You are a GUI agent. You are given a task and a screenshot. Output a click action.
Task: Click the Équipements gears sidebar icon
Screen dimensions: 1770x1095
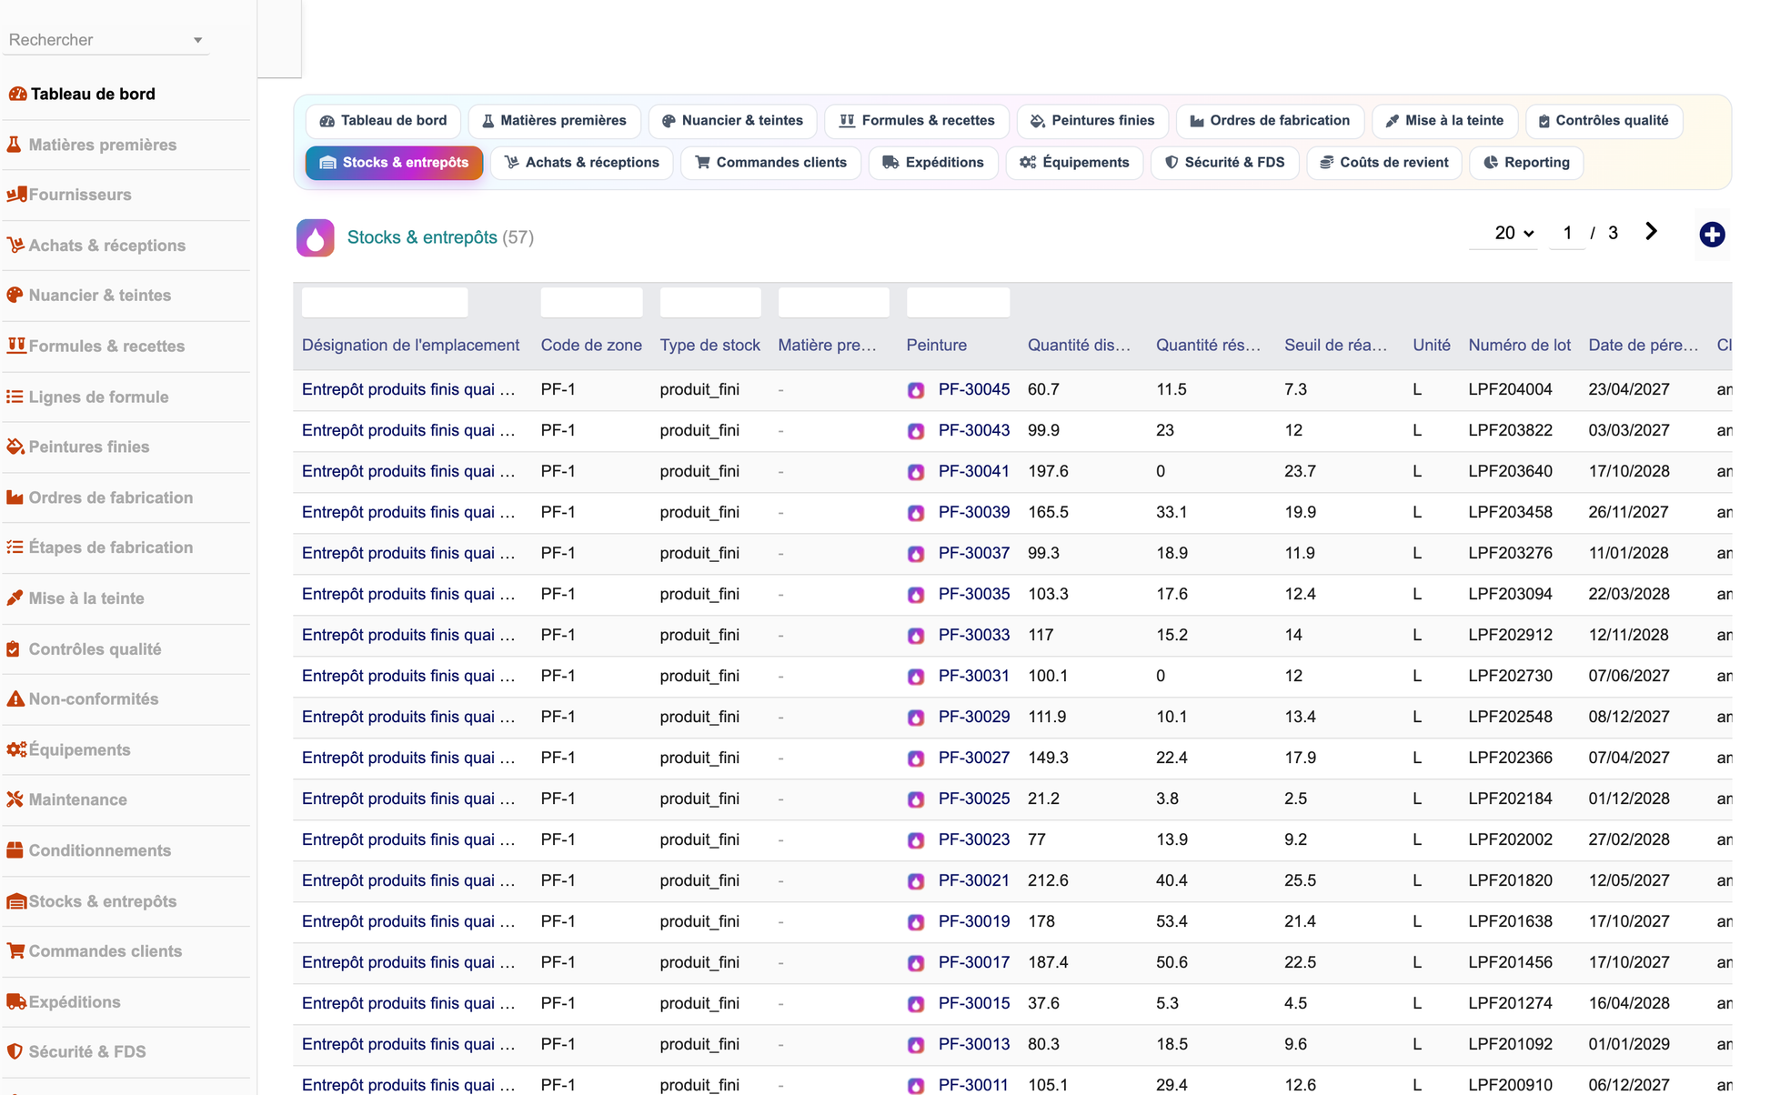[16, 749]
